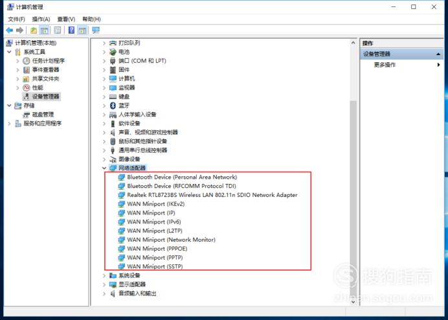The height and width of the screenshot is (320, 448).
Task: Click the 键盘 keyboard icon
Action: [x=113, y=97]
